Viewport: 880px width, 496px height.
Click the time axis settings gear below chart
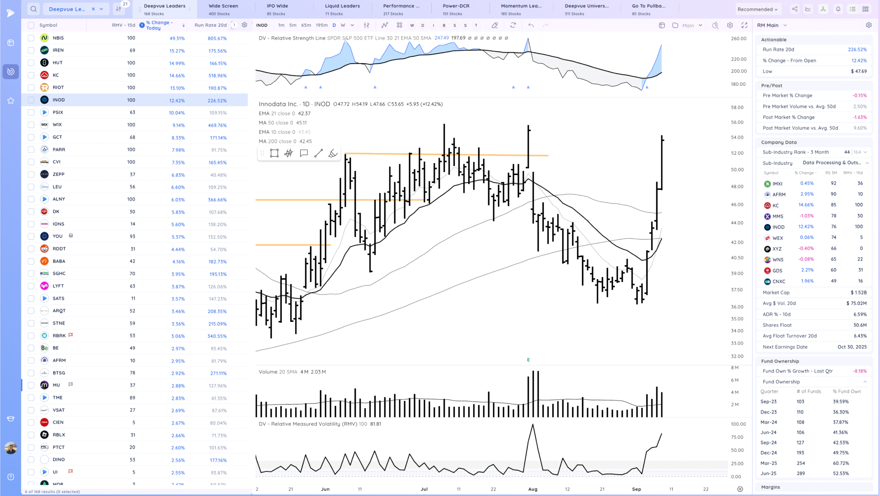point(740,489)
